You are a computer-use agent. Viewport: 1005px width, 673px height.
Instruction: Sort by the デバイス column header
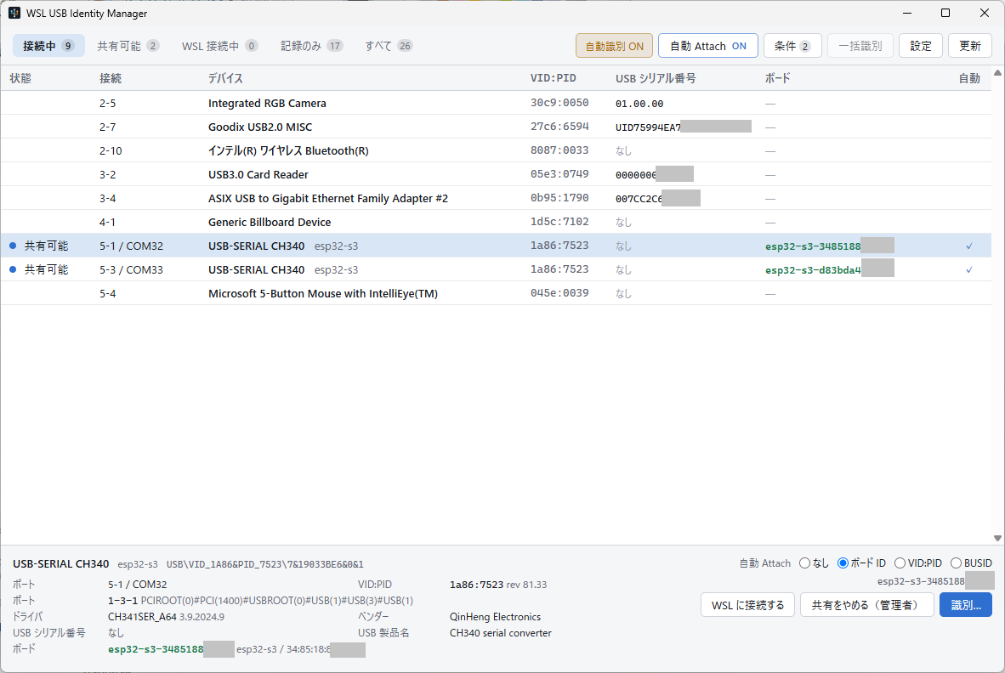click(225, 78)
